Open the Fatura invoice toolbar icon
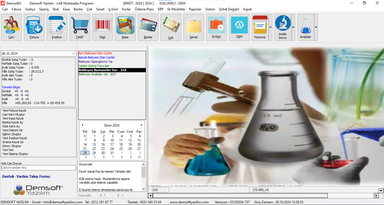 (34, 27)
